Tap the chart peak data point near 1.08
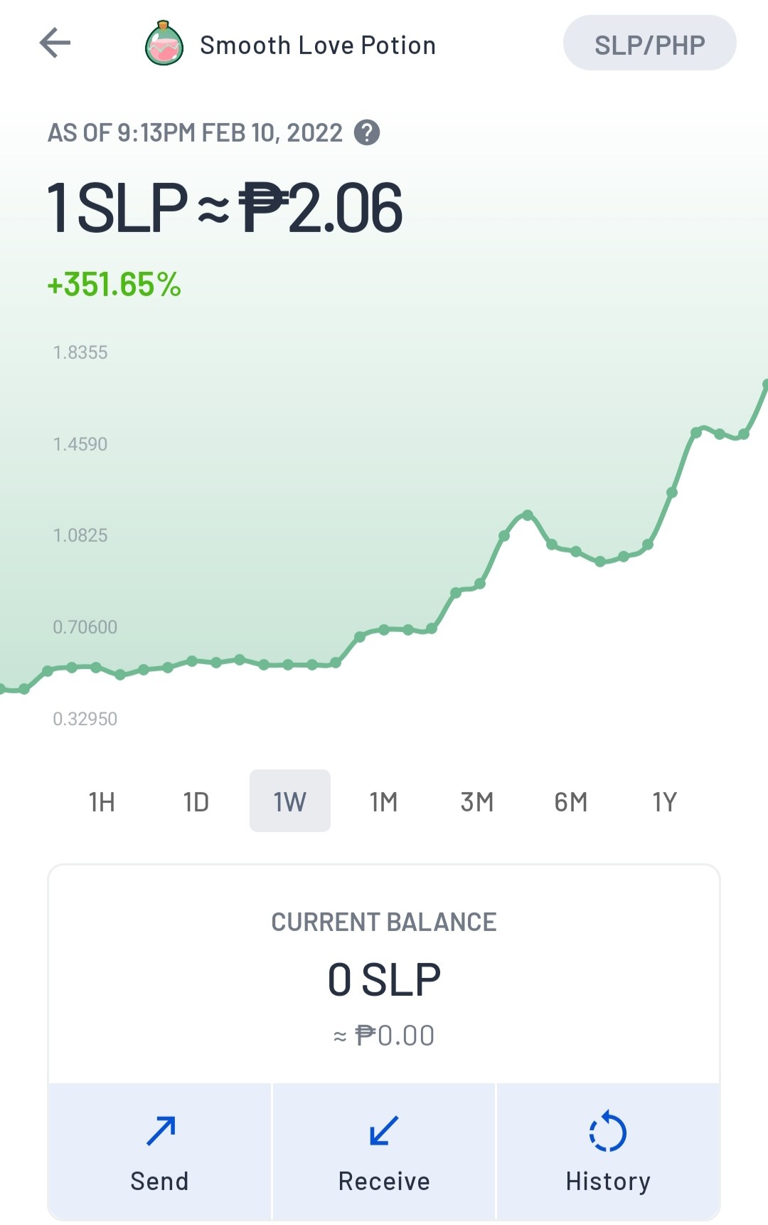This screenshot has width=768, height=1225. [528, 514]
